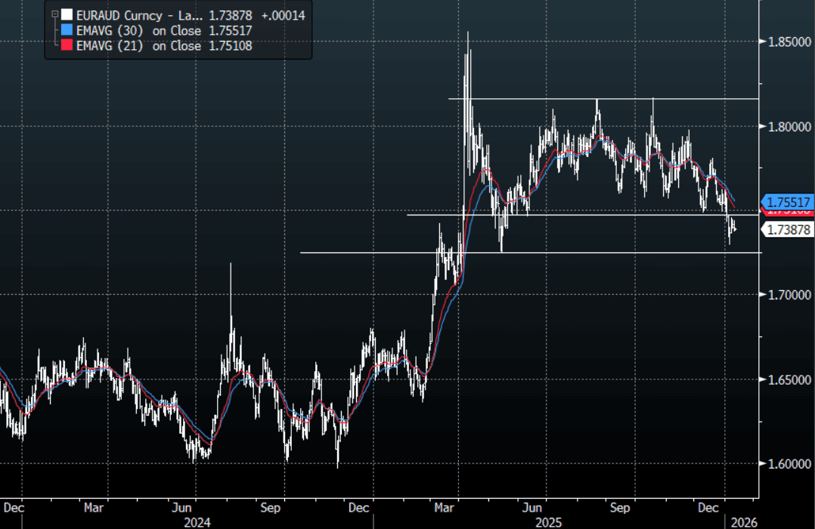Click the white EURAUD Curncy color swatch
The image size is (815, 529).
tap(67, 14)
